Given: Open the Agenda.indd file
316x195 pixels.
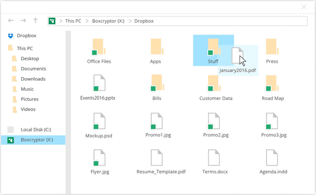Looking at the screenshot, I should pyautogui.click(x=272, y=158).
